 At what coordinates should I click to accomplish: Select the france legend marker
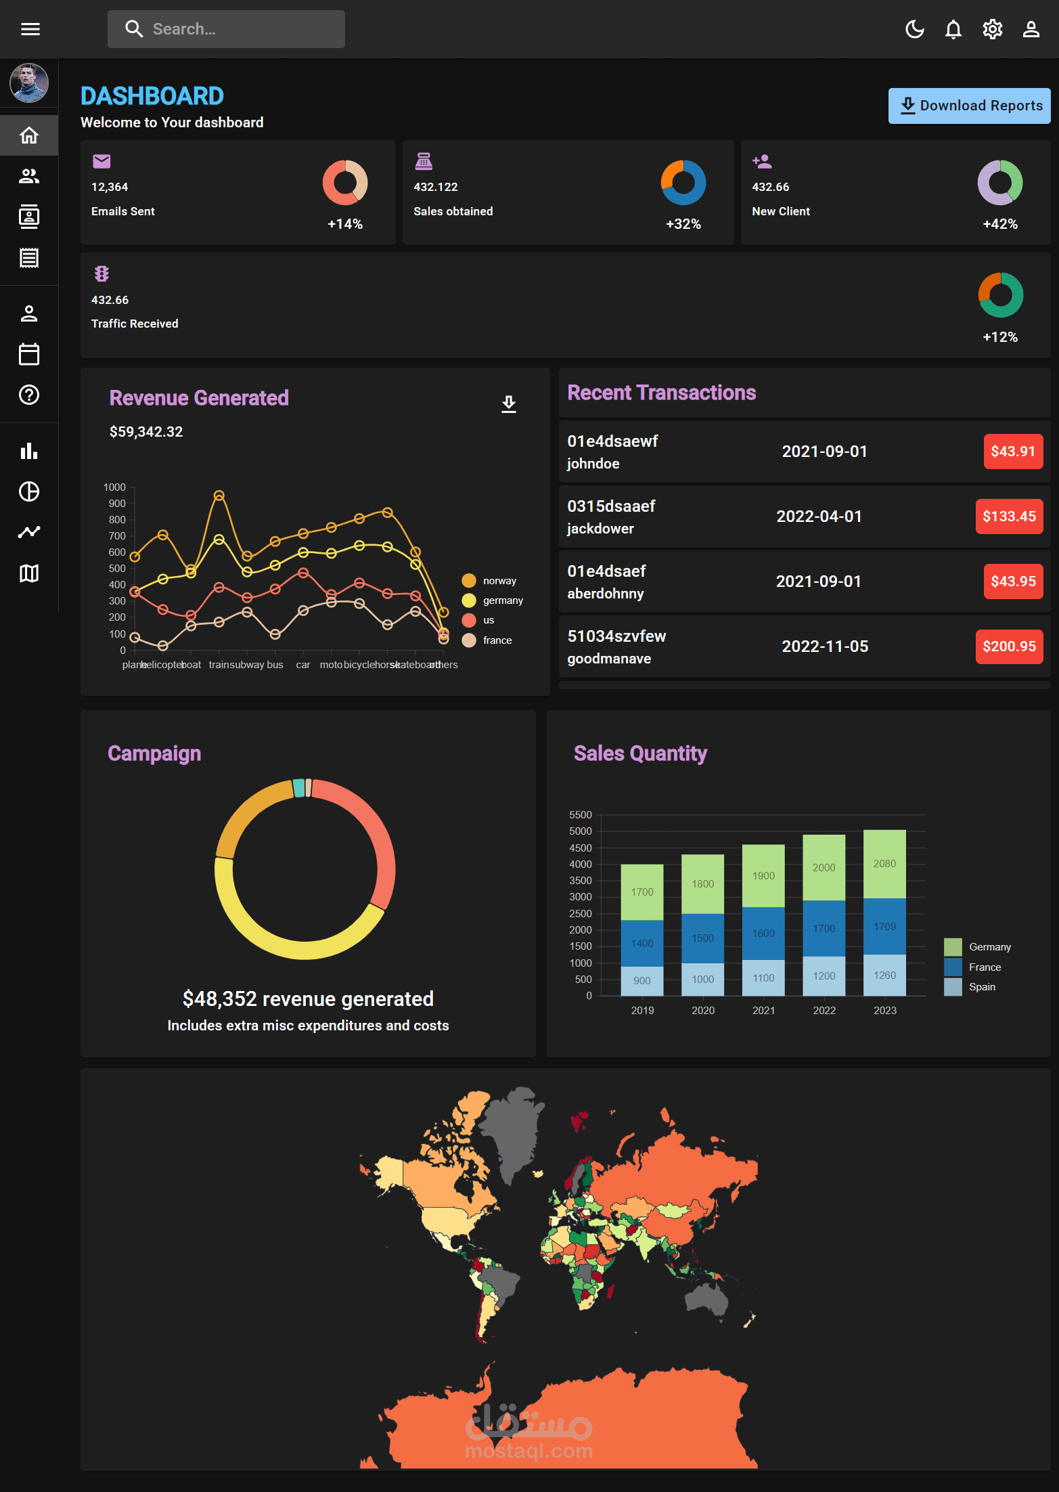tap(469, 640)
